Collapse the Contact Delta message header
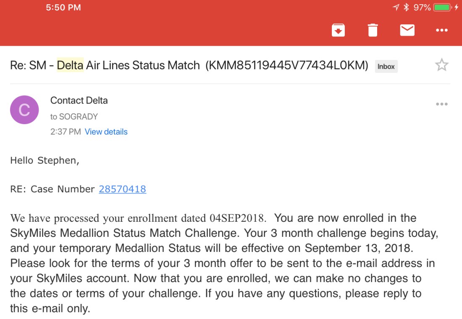This screenshot has height=319, width=462. point(79,101)
